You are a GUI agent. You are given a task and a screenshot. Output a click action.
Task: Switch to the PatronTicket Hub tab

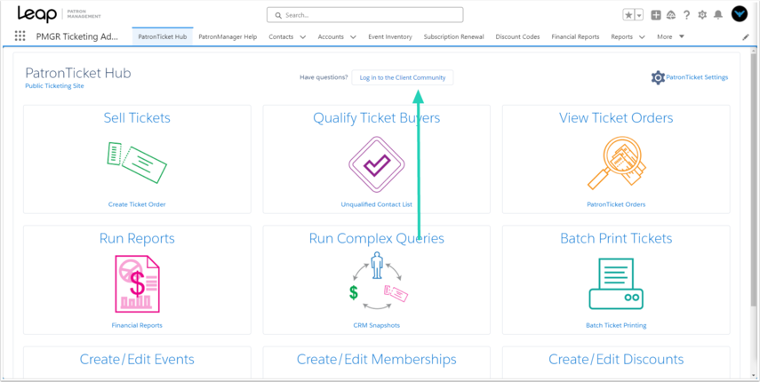pos(163,36)
